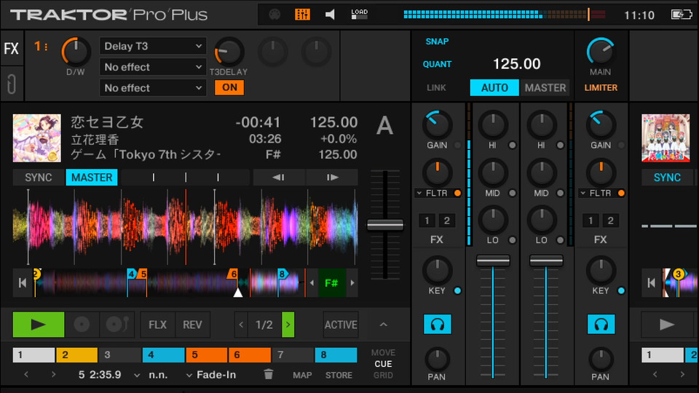This screenshot has height=393, width=699.
Task: Open the FX panel tab on left
Action: click(x=12, y=48)
